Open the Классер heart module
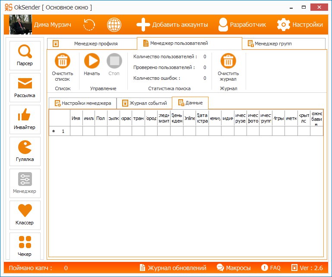This screenshot has width=332, height=277. click(25, 215)
